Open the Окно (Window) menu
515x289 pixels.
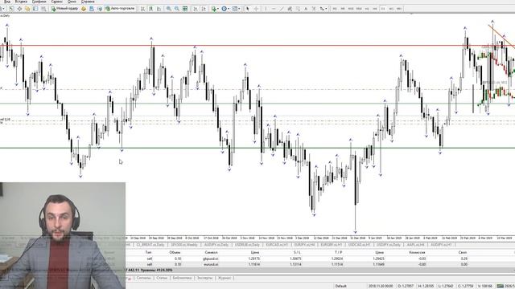pos(72,2)
